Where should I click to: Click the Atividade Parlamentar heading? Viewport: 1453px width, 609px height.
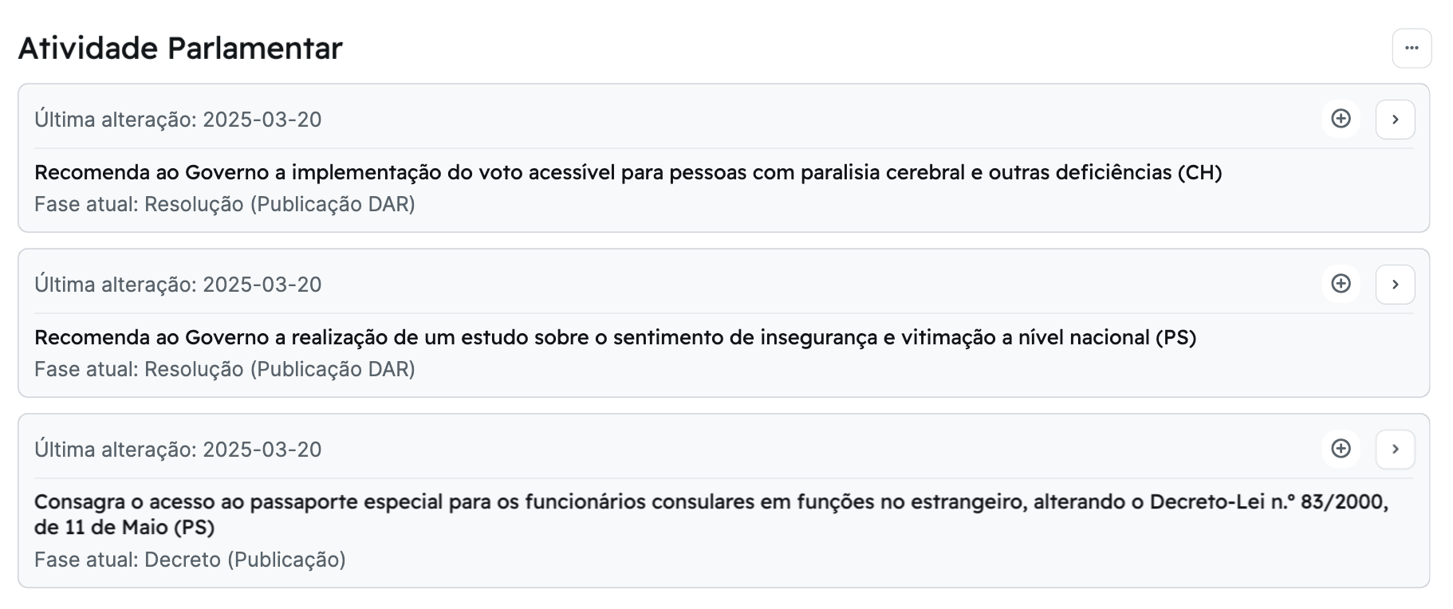point(180,49)
